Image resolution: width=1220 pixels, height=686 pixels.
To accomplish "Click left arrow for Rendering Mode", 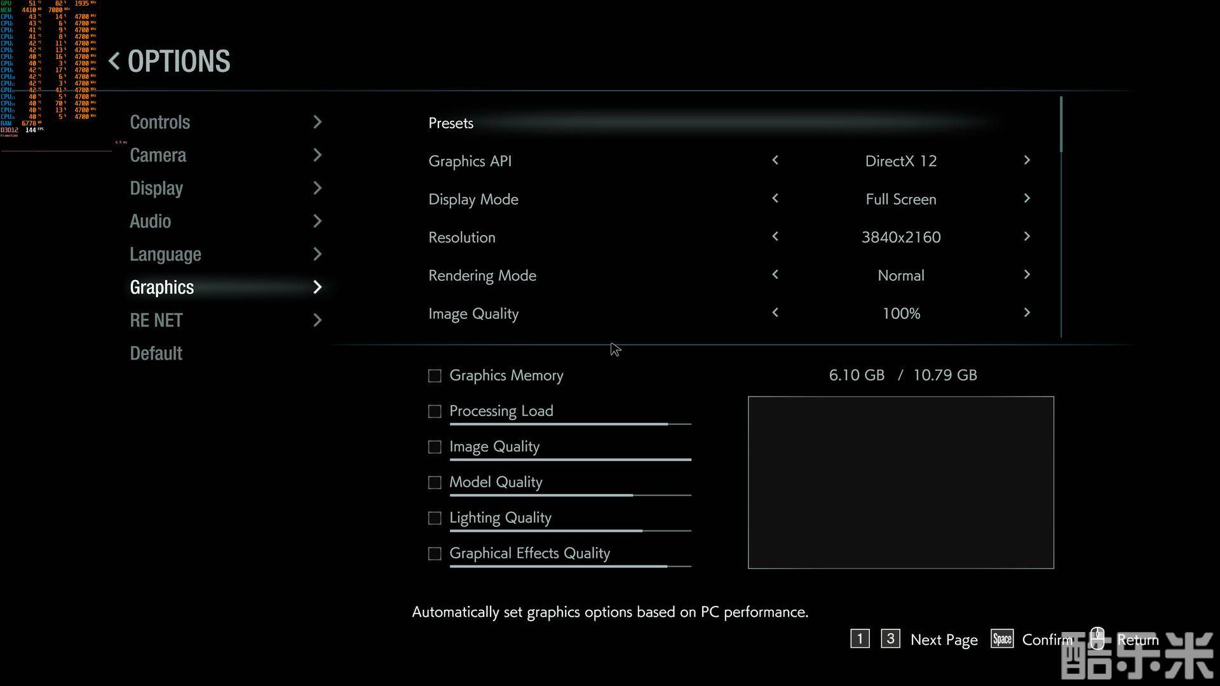I will coord(775,275).
